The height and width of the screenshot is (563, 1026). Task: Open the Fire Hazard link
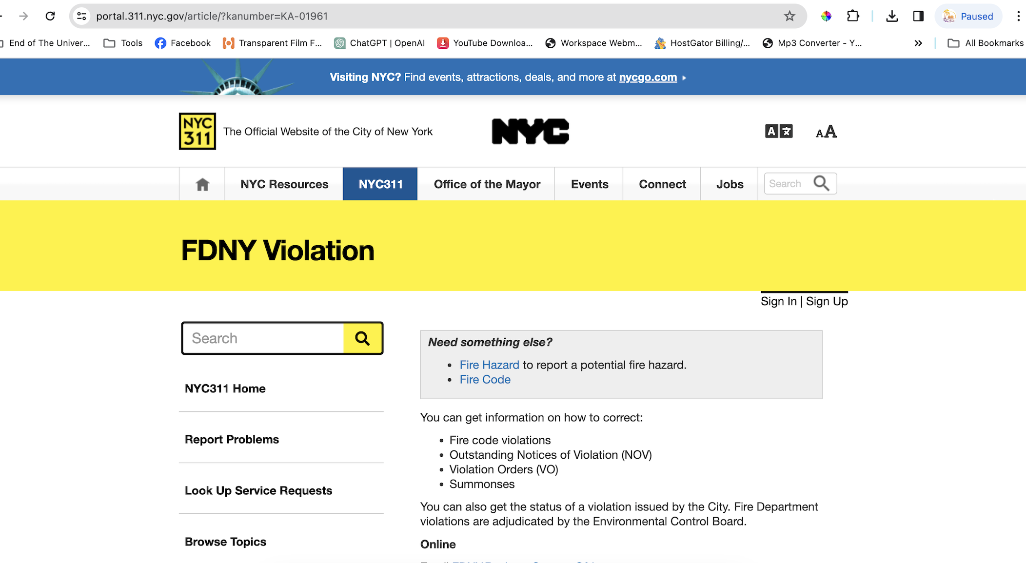(489, 364)
